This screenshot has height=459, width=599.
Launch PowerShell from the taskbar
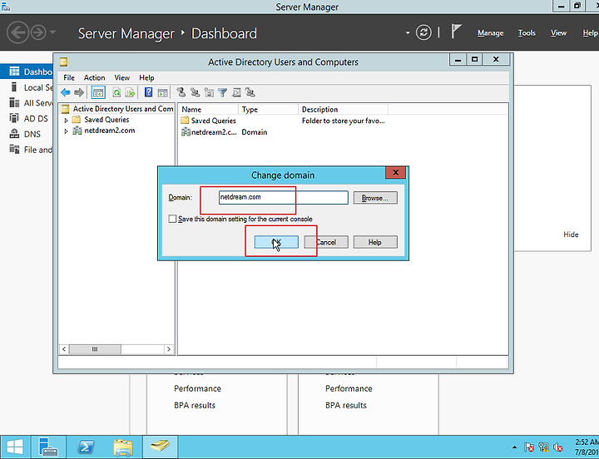click(86, 447)
